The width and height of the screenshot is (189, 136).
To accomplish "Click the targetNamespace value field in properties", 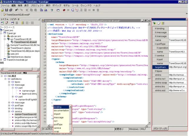I will click(x=178, y=67).
